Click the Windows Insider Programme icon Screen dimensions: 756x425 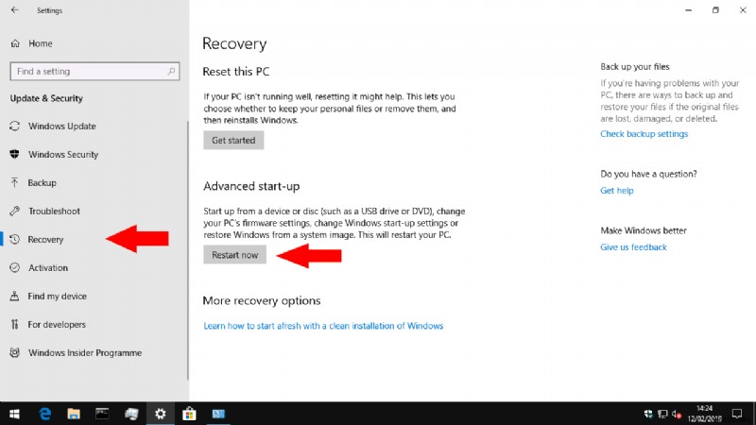(15, 352)
